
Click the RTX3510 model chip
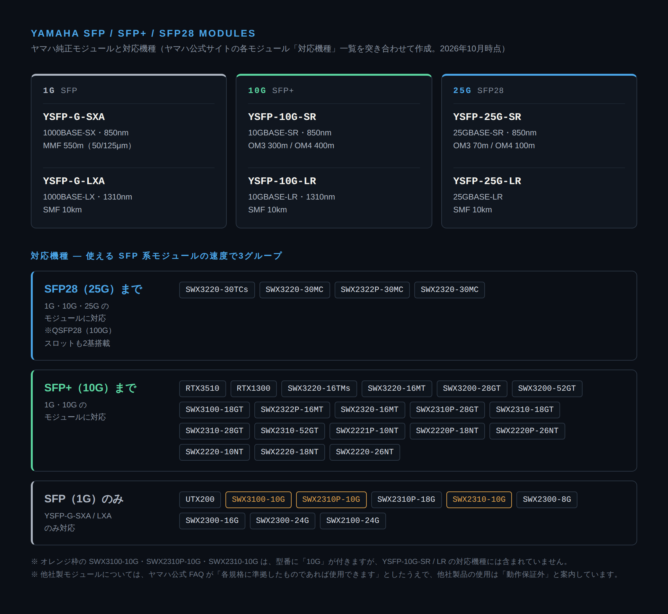tap(203, 388)
